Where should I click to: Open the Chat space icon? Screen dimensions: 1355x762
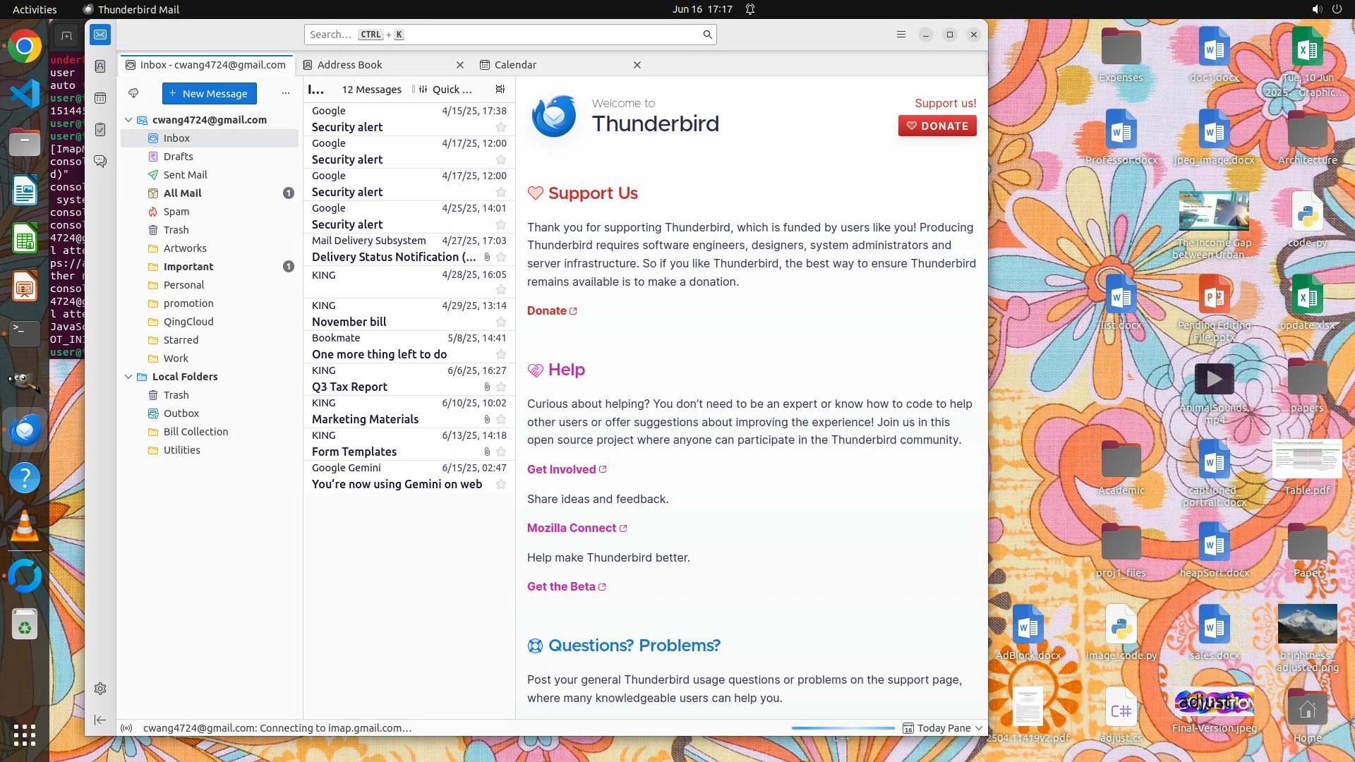[x=100, y=162]
